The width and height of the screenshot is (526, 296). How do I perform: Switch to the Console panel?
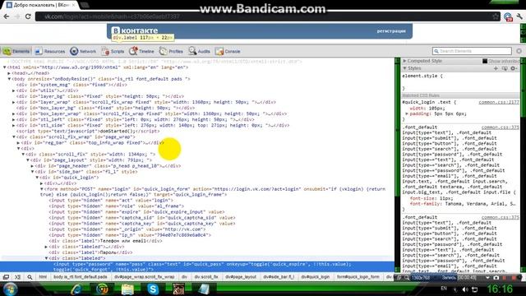coord(228,51)
